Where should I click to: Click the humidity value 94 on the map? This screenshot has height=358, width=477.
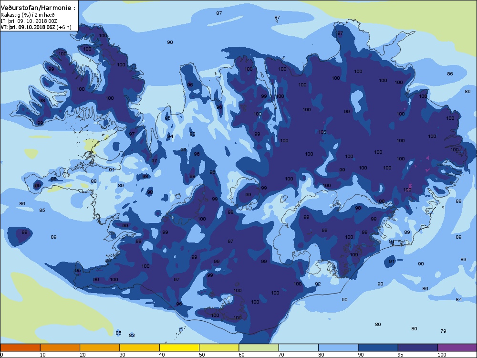click(170, 136)
